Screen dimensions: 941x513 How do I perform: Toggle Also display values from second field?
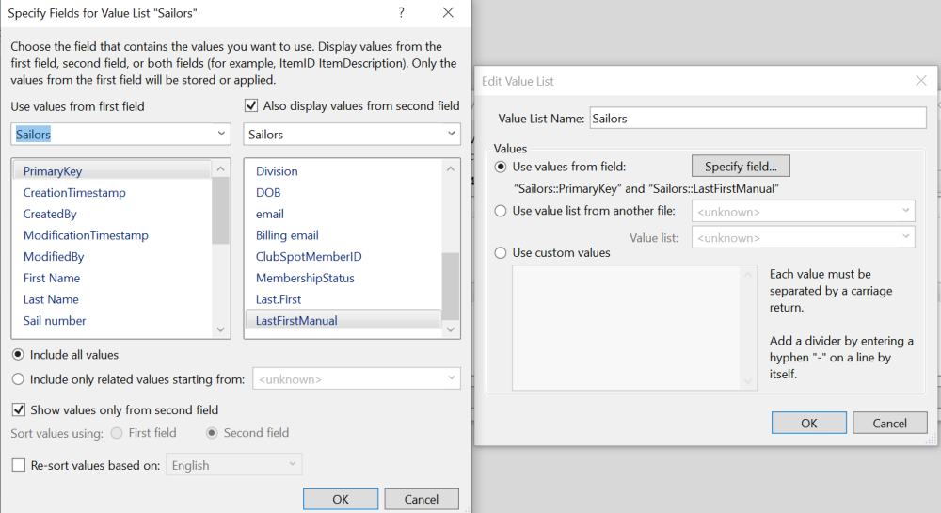pos(251,106)
